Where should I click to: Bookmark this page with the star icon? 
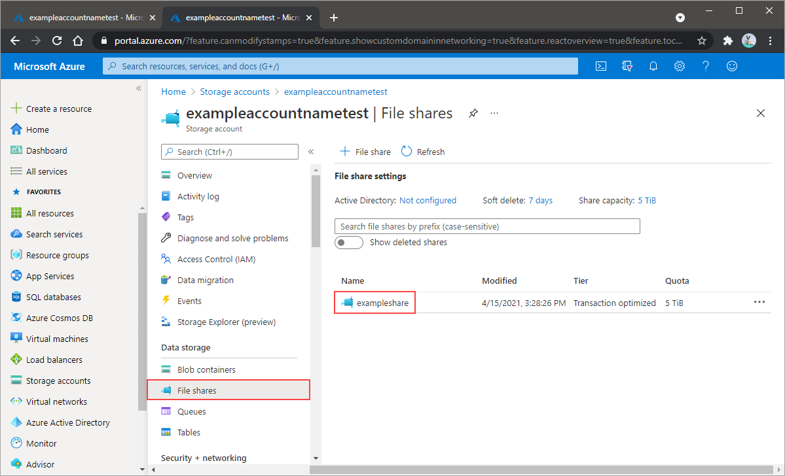[x=702, y=41]
